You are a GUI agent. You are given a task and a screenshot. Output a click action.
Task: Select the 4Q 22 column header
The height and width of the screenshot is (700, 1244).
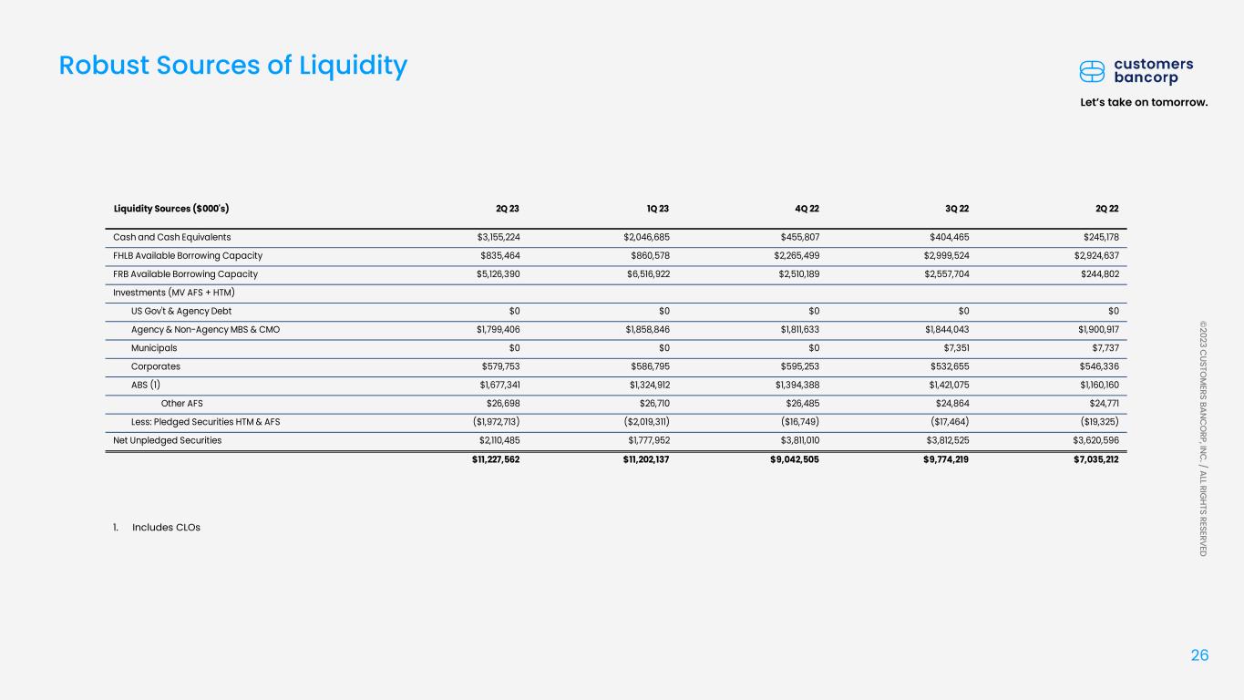pyautogui.click(x=807, y=208)
